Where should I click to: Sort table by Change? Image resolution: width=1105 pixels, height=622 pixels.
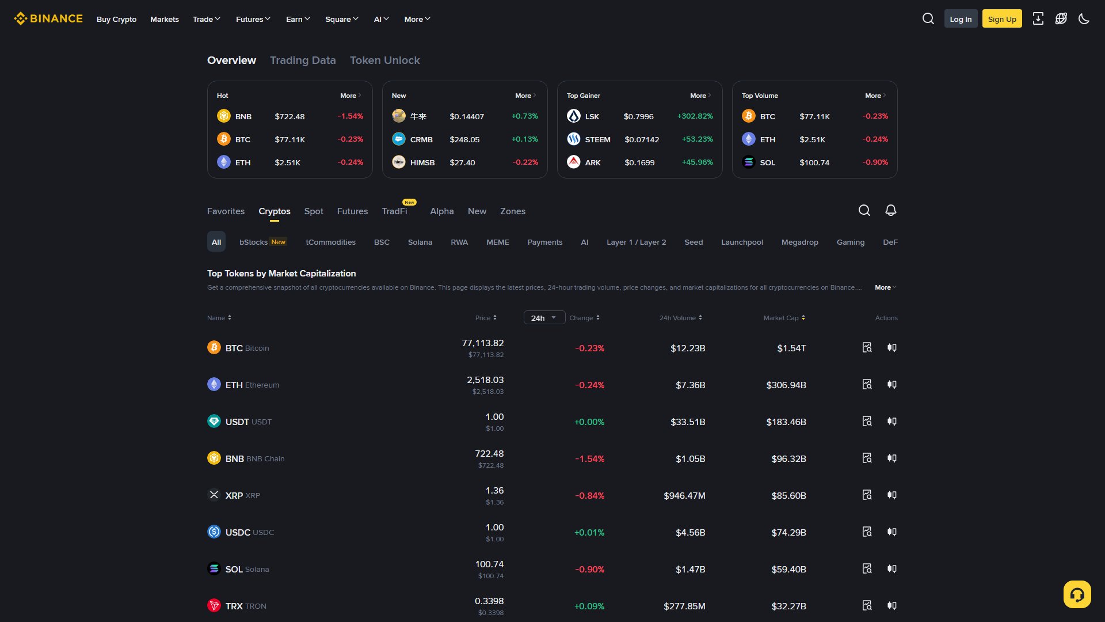tap(585, 318)
